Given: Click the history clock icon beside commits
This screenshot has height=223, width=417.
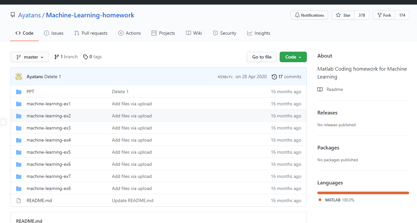Looking at the screenshot, I should [274, 77].
